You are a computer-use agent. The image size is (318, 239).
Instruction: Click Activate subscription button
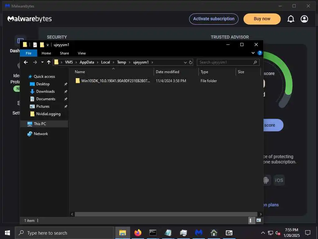(214, 19)
